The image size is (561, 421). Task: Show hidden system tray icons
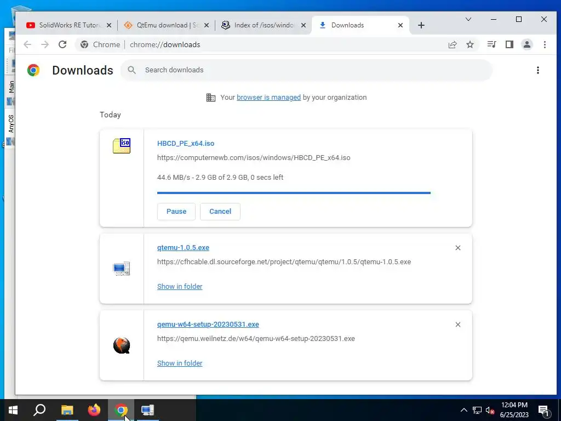coord(463,410)
